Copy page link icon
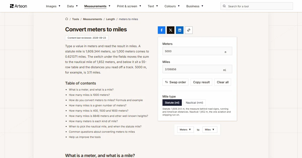Image resolution: width=302 pixels, height=158 pixels. 189,30
